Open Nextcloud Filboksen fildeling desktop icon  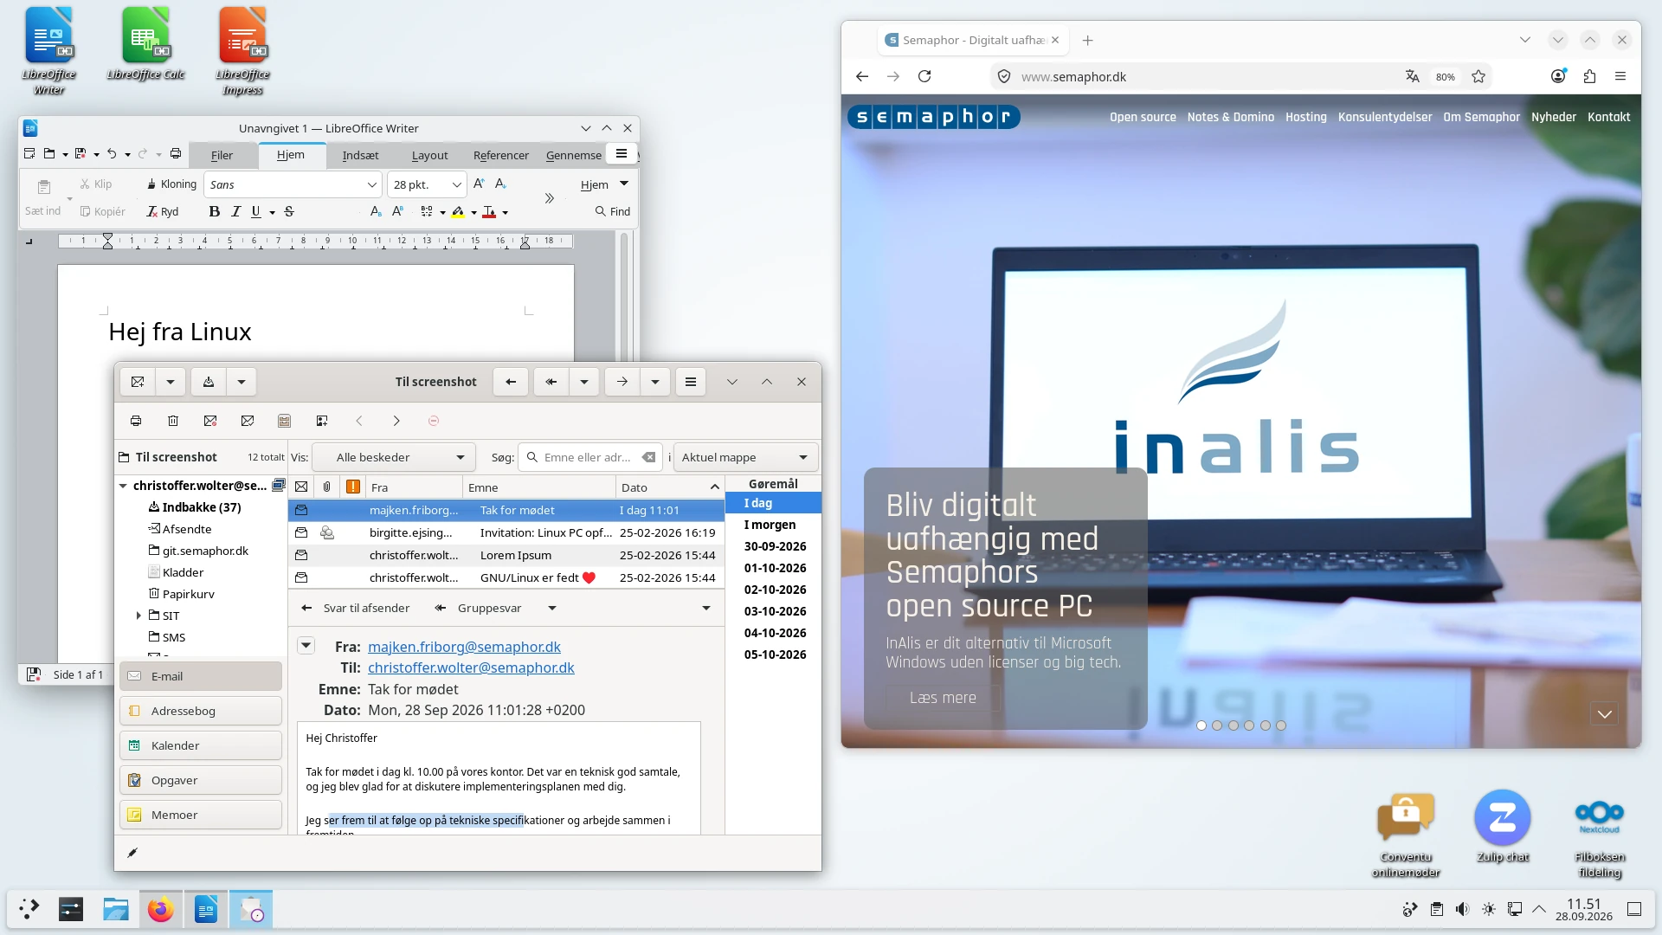tap(1600, 835)
